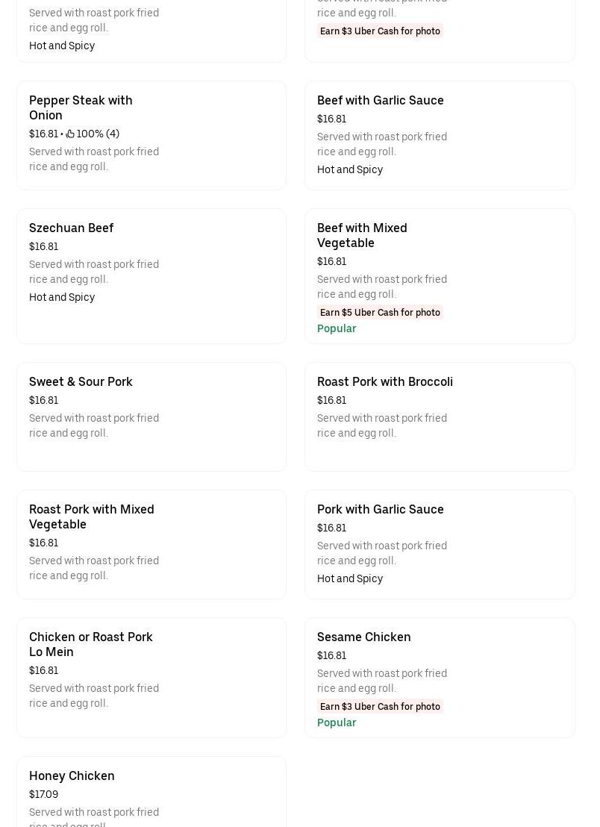Choose Beef with Mixed Vegetable
The width and height of the screenshot is (600, 827).
tap(362, 235)
